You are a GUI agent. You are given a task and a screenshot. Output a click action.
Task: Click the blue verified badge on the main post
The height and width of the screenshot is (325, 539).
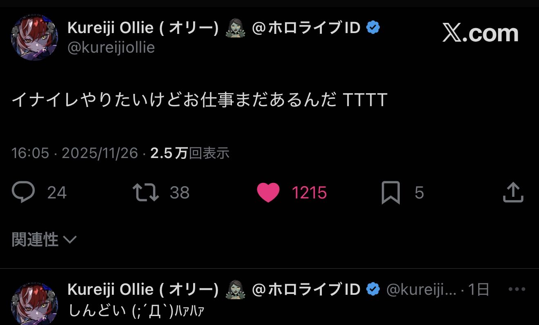click(x=373, y=28)
